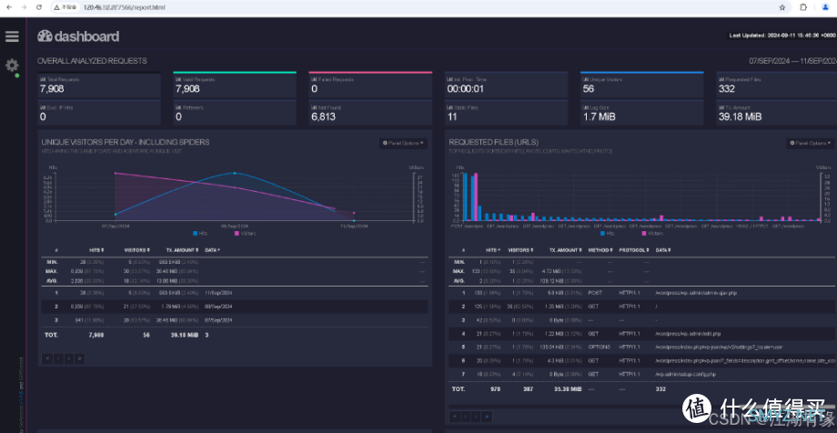Select the Referrers 0 card

tap(235, 113)
